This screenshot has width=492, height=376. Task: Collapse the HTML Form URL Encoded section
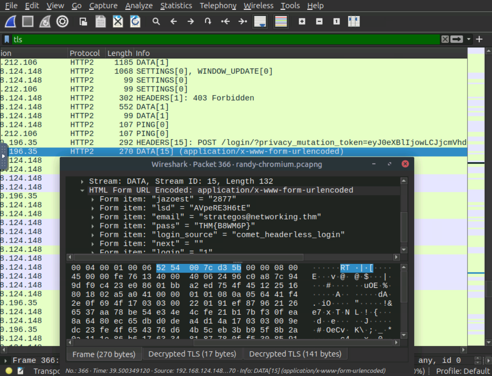tap(83, 191)
